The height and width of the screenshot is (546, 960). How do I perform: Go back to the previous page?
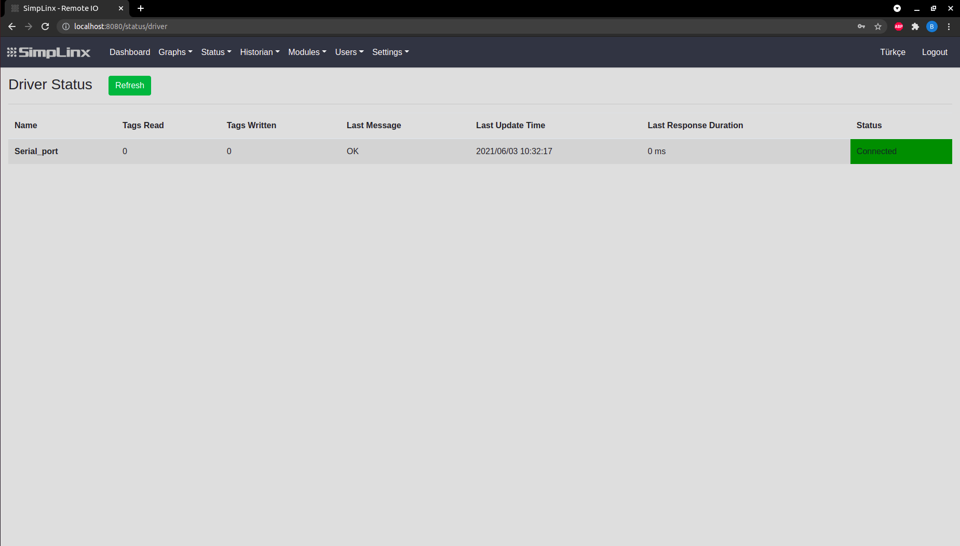click(12, 26)
